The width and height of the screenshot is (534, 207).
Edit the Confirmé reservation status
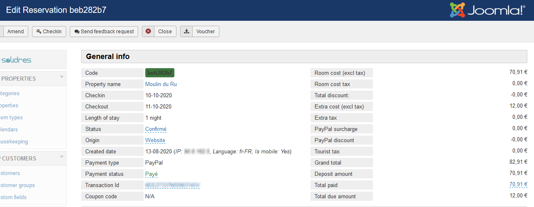(156, 129)
